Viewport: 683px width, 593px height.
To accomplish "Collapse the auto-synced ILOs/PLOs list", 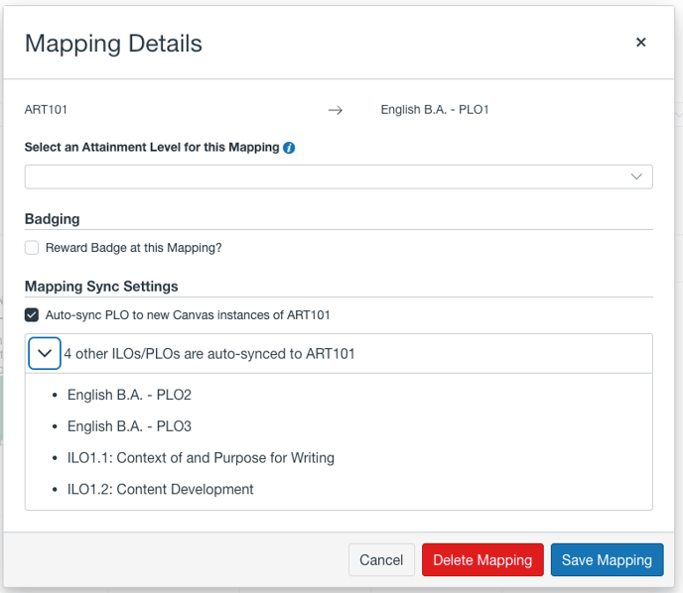I will pos(45,353).
